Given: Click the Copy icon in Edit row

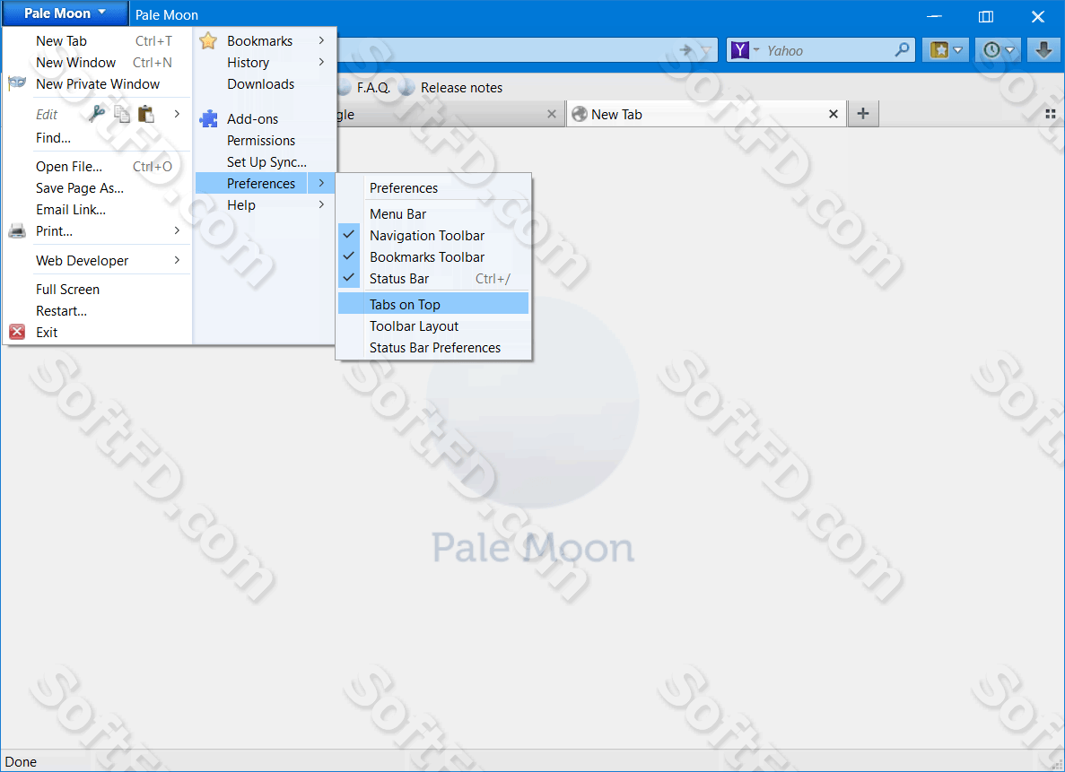Looking at the screenshot, I should tap(122, 114).
